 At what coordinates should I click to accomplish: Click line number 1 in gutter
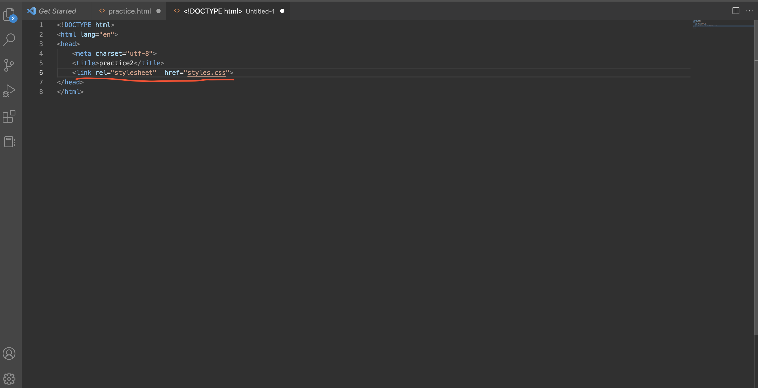[x=41, y=25]
